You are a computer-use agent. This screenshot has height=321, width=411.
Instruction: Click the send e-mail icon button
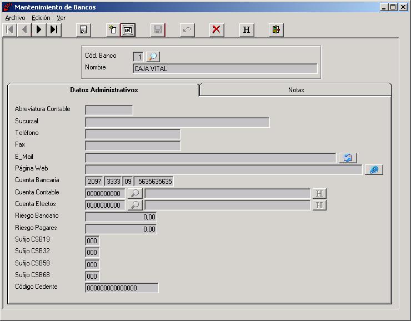click(x=348, y=158)
